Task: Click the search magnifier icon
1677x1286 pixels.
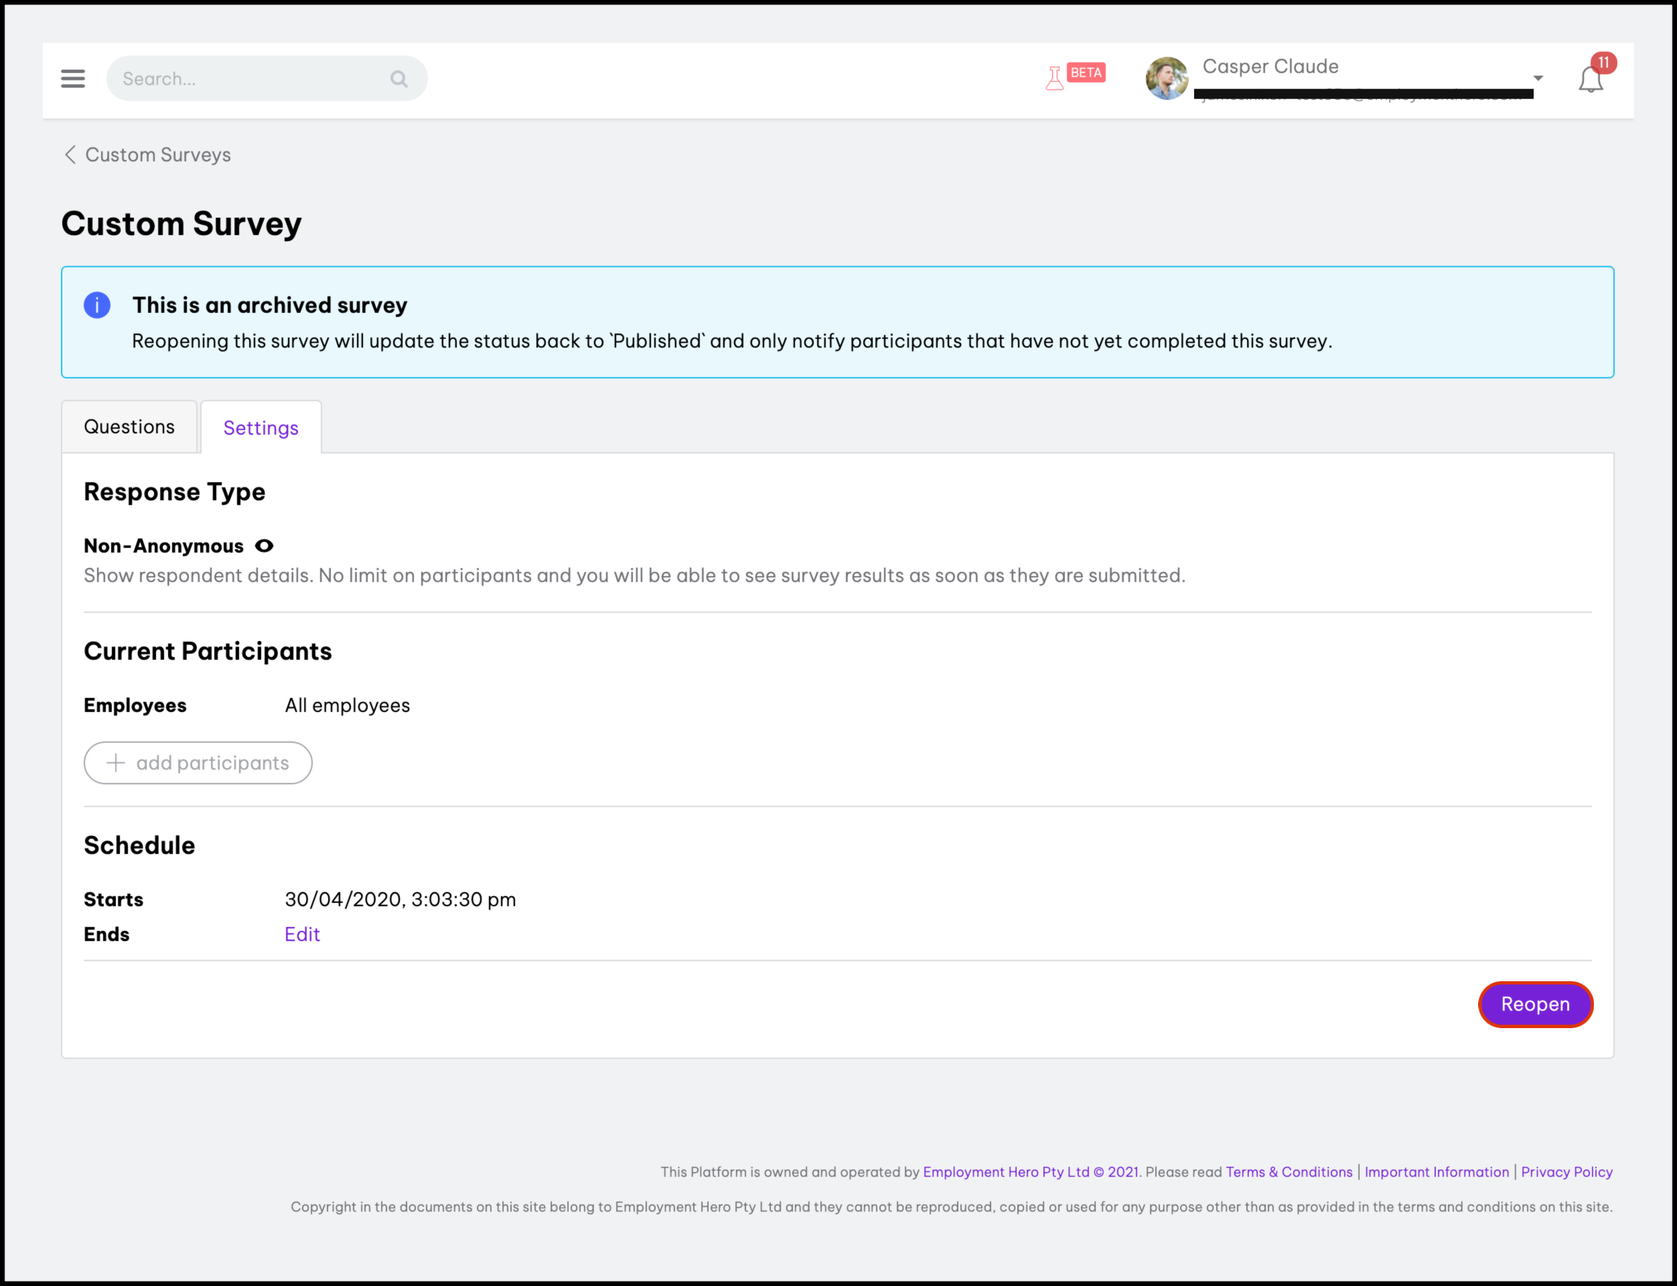Action: pos(398,79)
